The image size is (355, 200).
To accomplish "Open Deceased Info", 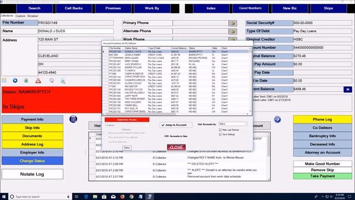I will (x=322, y=144).
